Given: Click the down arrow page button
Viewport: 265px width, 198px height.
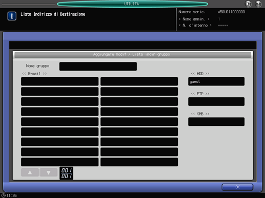Looking at the screenshot, I should click(x=48, y=172).
